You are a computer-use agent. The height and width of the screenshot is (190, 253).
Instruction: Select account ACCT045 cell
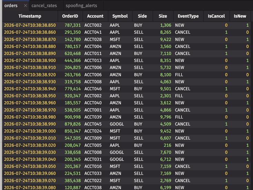pos(95,124)
